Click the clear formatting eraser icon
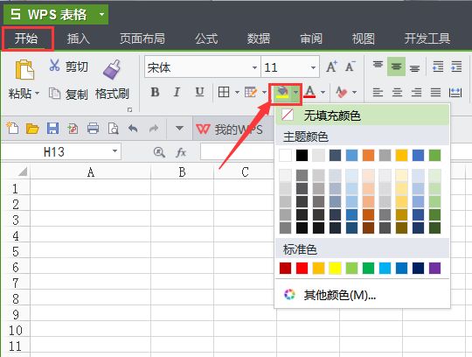 click(x=342, y=92)
